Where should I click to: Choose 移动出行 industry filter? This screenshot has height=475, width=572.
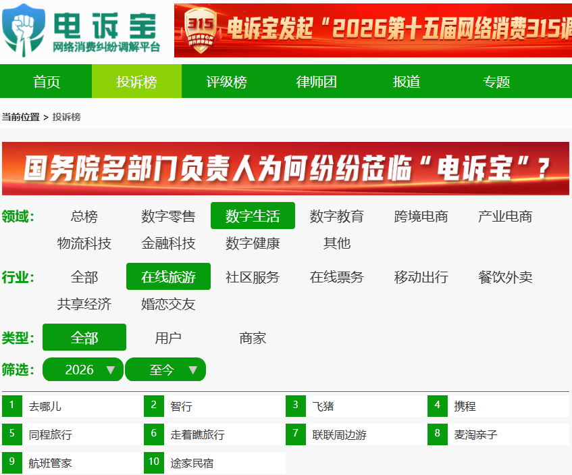421,277
